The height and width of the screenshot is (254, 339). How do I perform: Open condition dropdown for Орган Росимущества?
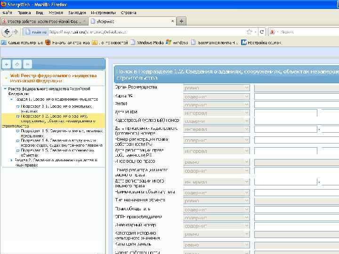(217, 88)
